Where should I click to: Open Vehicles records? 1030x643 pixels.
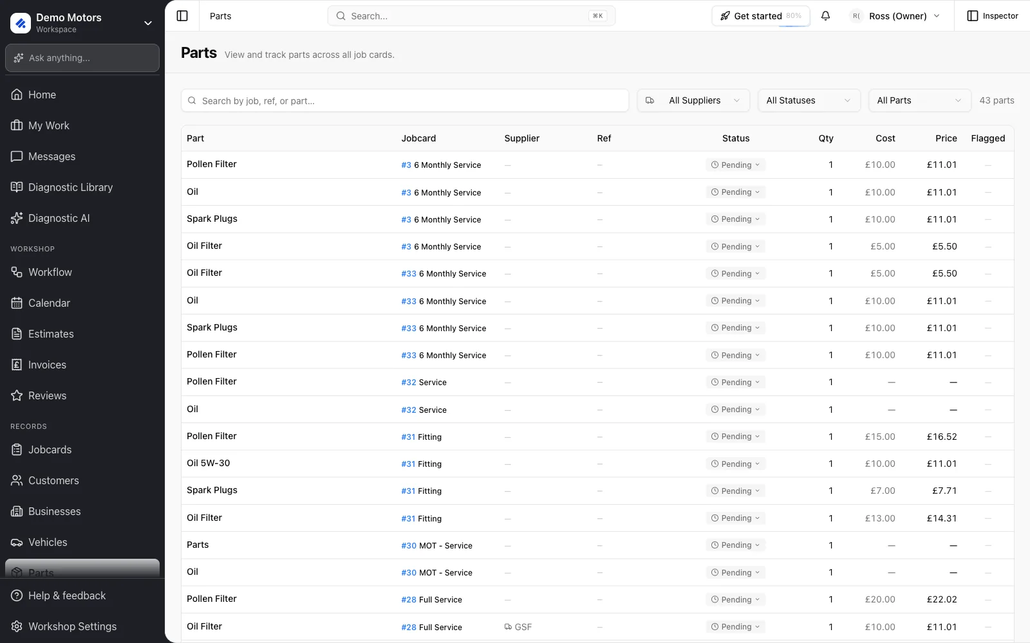(82, 542)
